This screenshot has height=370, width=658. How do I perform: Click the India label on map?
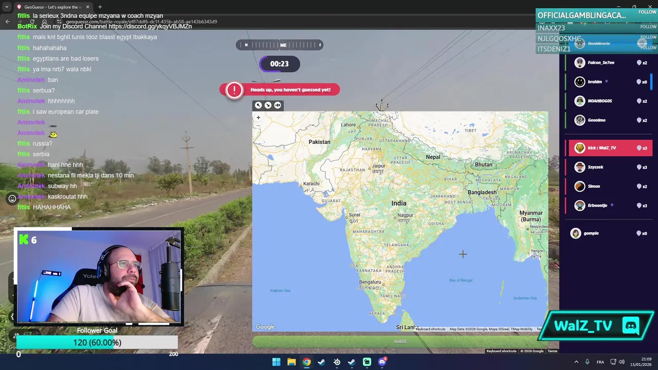pyautogui.click(x=398, y=203)
